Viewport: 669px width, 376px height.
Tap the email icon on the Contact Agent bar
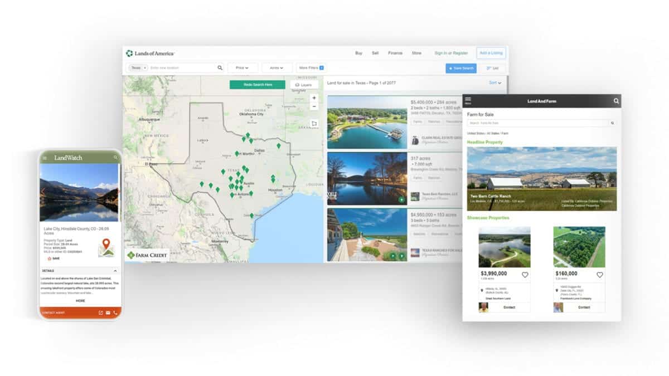108,312
